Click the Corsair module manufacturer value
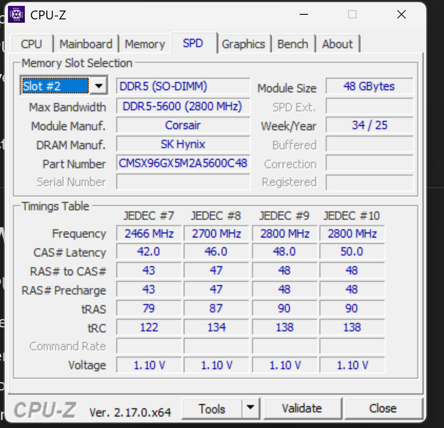The height and width of the screenshot is (428, 444). 183,125
